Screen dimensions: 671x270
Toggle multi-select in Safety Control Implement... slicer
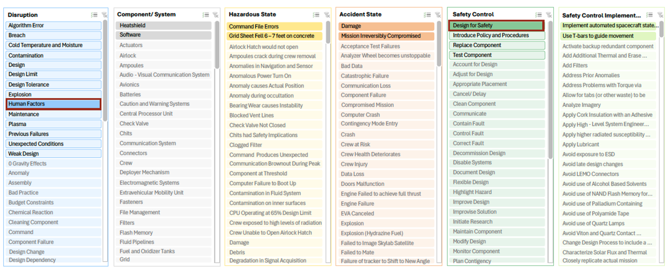tap(649, 15)
